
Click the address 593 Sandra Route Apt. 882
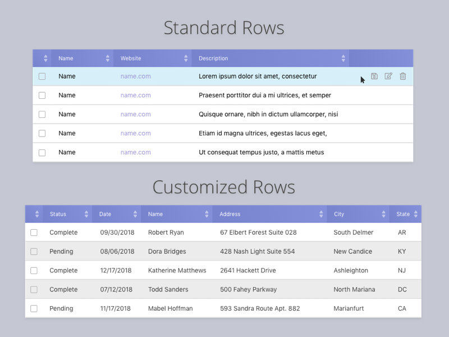click(x=260, y=308)
